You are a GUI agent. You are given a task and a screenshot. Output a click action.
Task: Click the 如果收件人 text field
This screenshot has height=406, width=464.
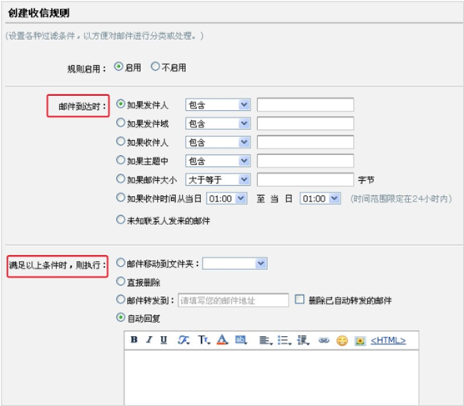point(305,143)
